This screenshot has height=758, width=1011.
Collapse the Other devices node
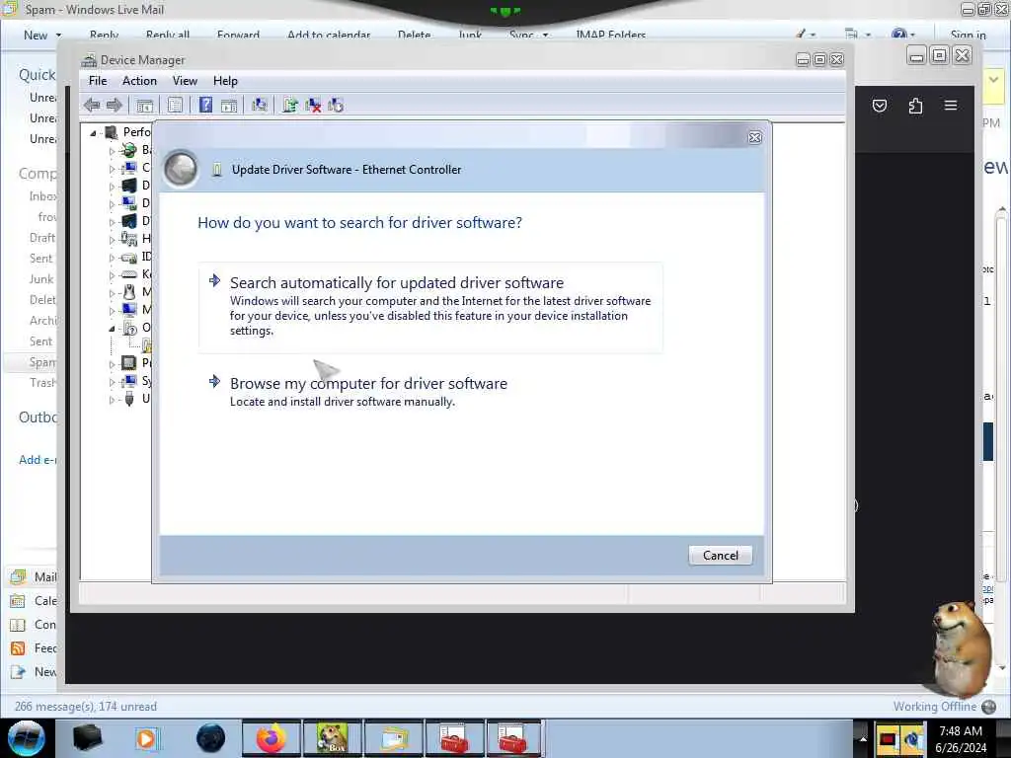tap(112, 329)
